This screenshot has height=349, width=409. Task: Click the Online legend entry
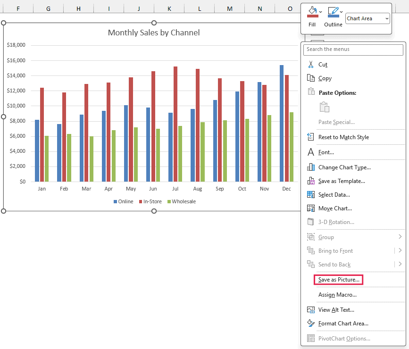[124, 202]
